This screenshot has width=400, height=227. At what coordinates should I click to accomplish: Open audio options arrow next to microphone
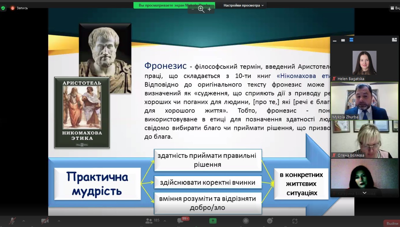pos(24,221)
